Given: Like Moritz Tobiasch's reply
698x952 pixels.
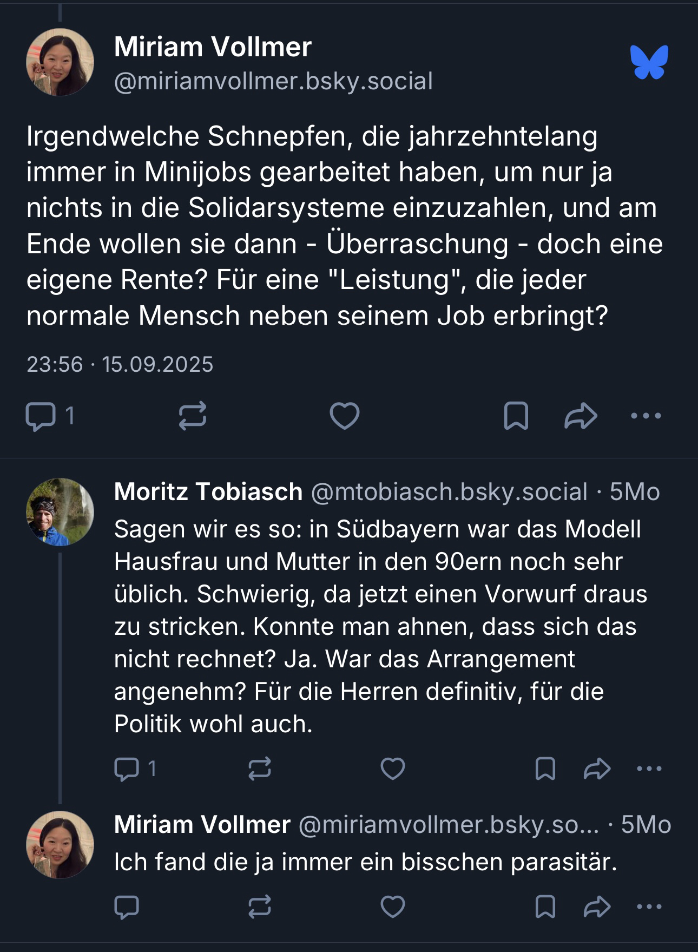Looking at the screenshot, I should [x=393, y=769].
